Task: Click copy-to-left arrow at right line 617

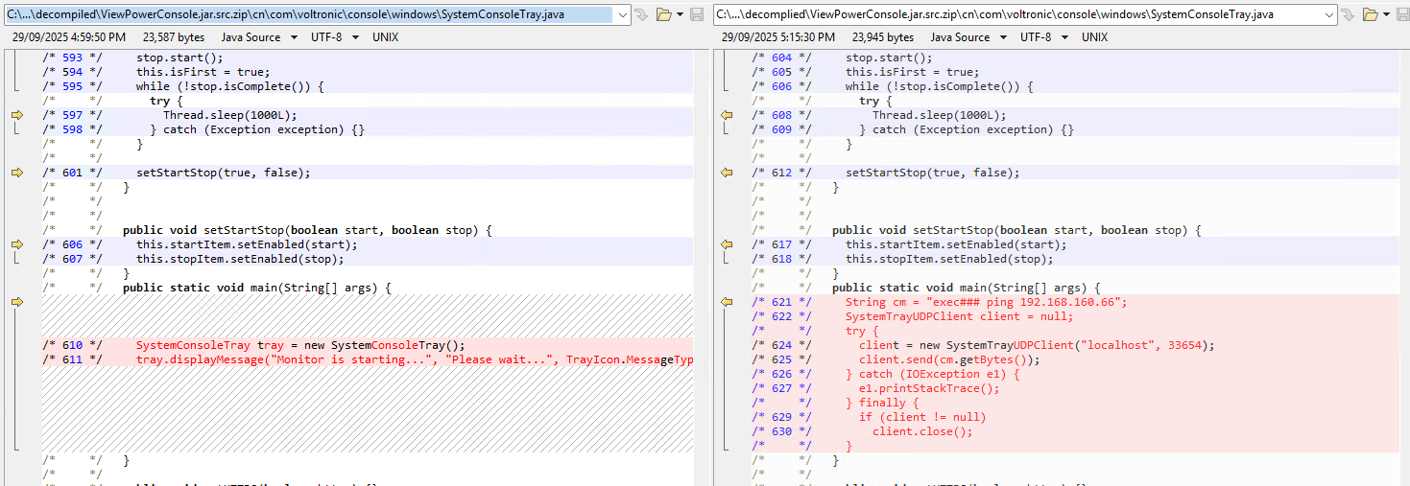Action: point(727,244)
